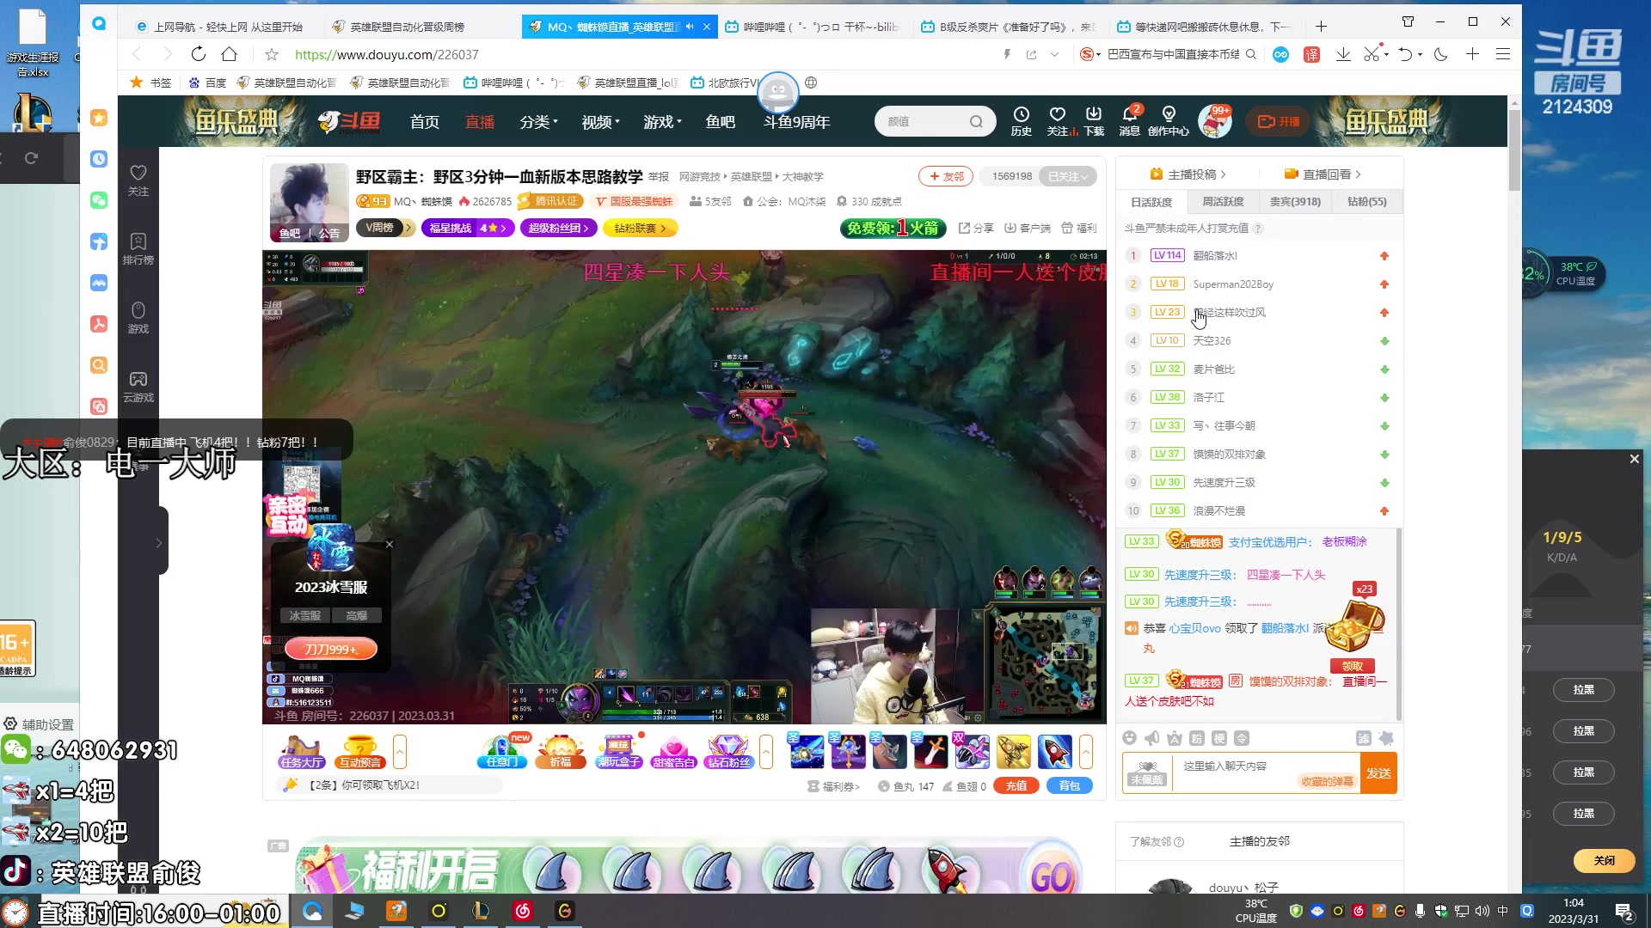Open NetEase Music from the Windows taskbar
The height and width of the screenshot is (928, 1651).
tap(523, 911)
